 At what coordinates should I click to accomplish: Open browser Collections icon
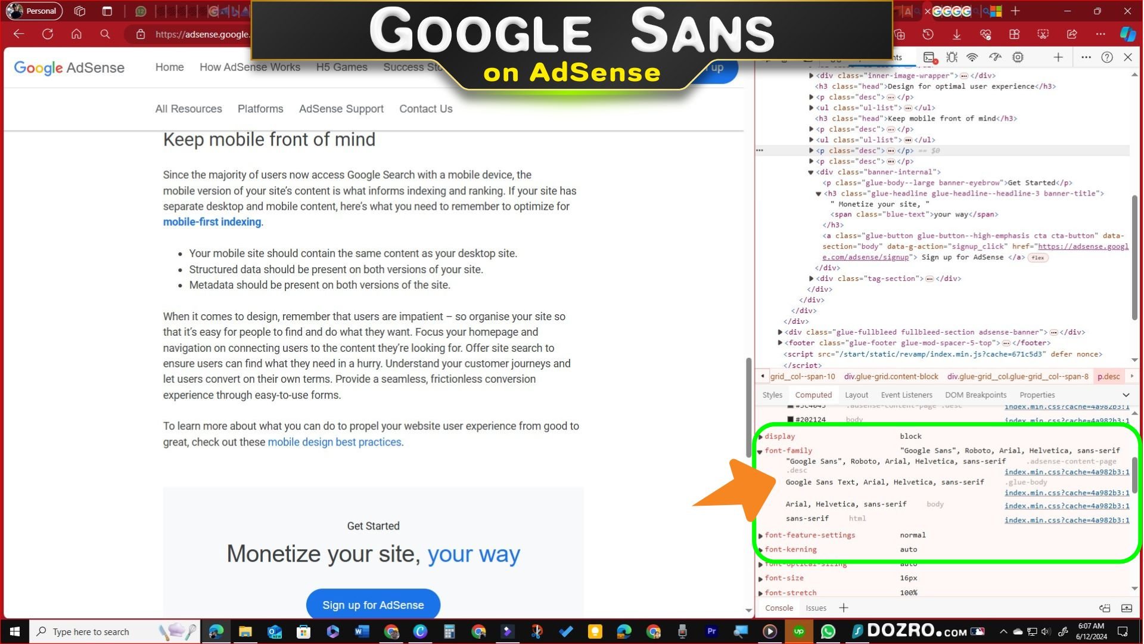[900, 34]
